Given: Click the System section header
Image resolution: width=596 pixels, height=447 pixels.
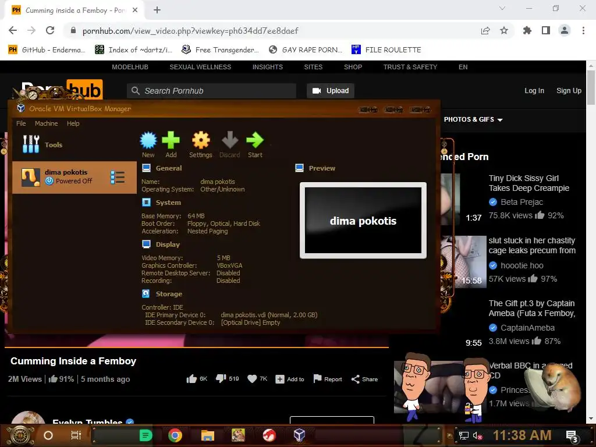Looking at the screenshot, I should 168,203.
